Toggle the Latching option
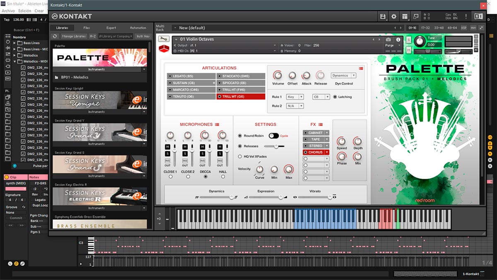Screen dimensions: 497x280 (x=335, y=97)
